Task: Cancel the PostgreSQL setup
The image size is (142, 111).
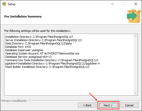Action: [x=129, y=105]
